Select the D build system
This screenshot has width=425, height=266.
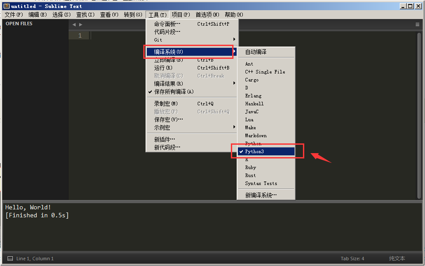[x=266, y=88]
